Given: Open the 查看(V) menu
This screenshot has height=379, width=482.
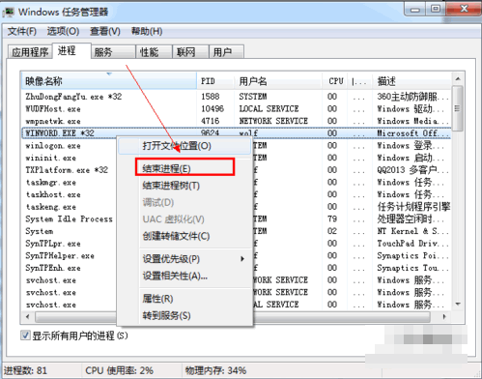Looking at the screenshot, I should (105, 32).
